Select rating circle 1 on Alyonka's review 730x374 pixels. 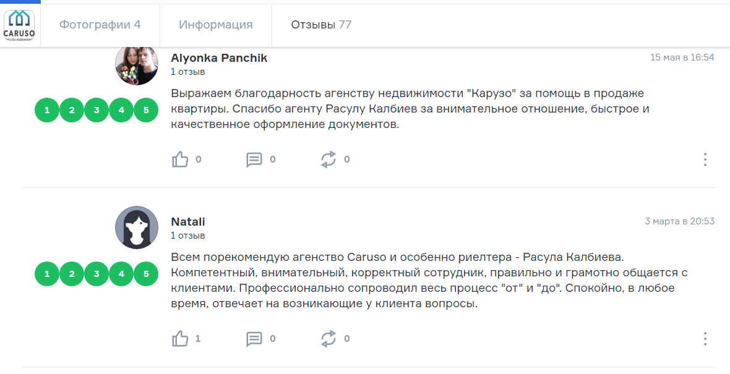point(47,111)
